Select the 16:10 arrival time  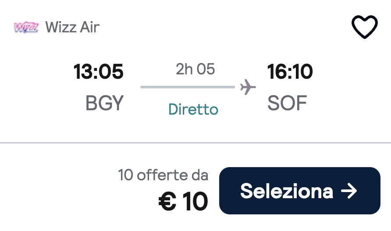pos(290,72)
